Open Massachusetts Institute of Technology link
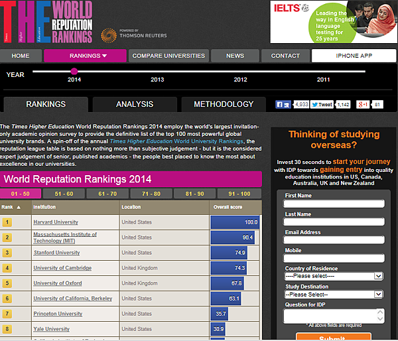 (x=65, y=238)
